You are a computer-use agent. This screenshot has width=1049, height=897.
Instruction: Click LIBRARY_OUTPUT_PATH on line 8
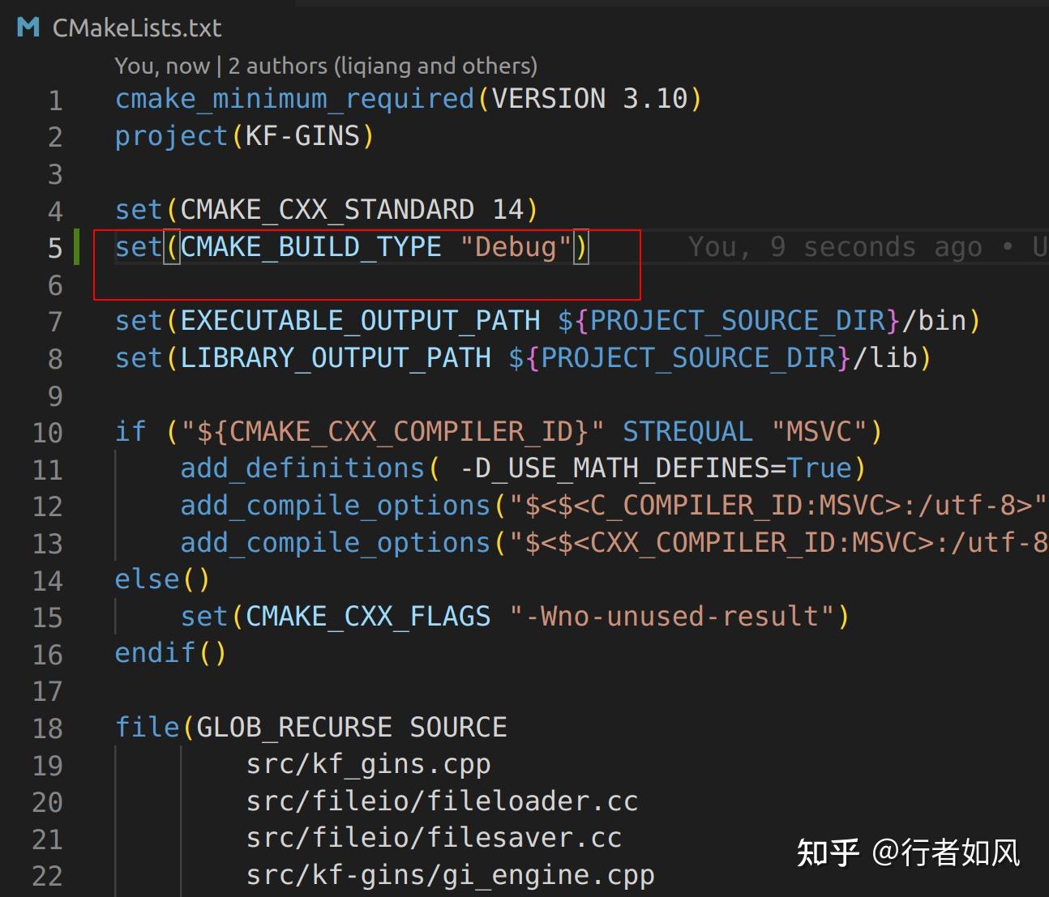[x=336, y=358]
